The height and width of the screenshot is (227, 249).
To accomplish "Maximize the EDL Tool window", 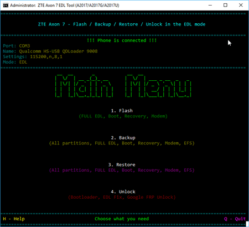I will [225, 5].
